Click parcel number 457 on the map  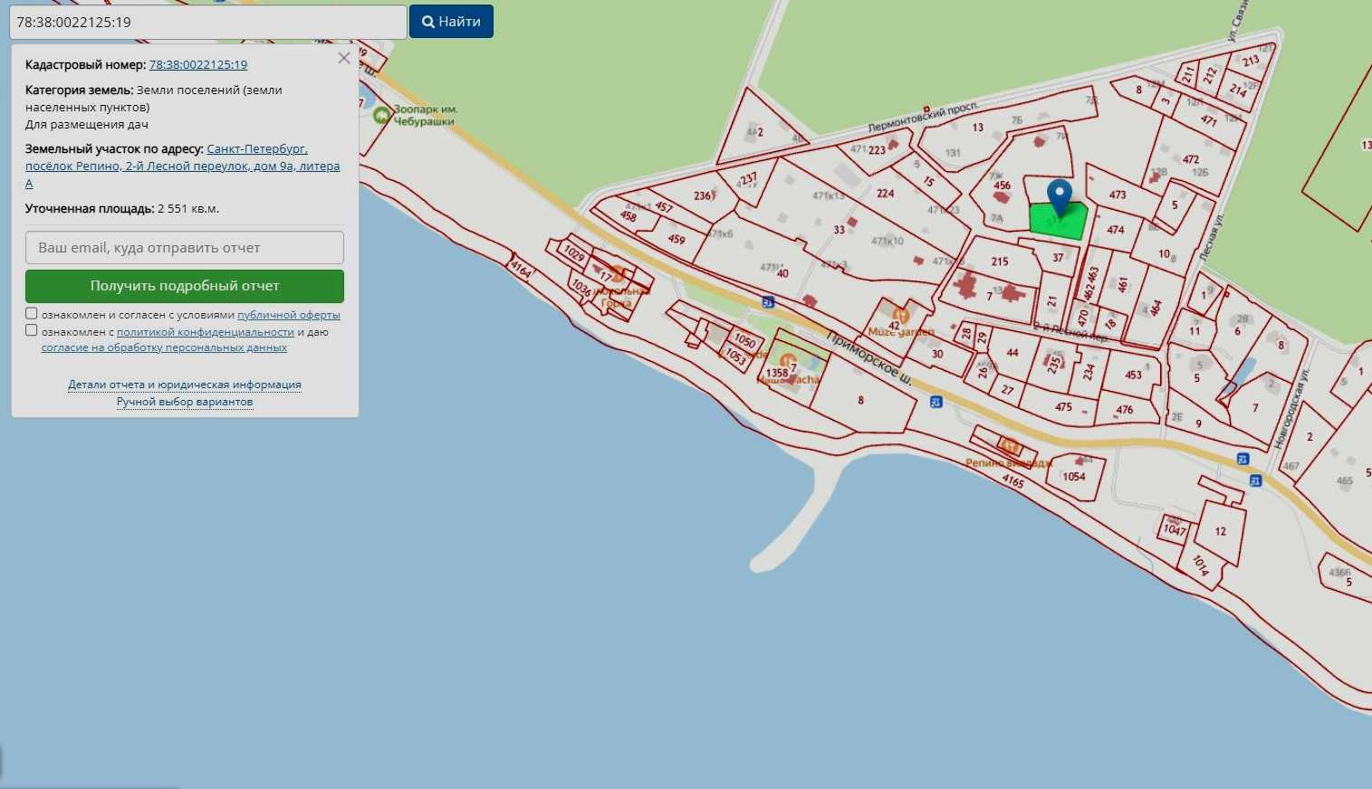pos(664,207)
